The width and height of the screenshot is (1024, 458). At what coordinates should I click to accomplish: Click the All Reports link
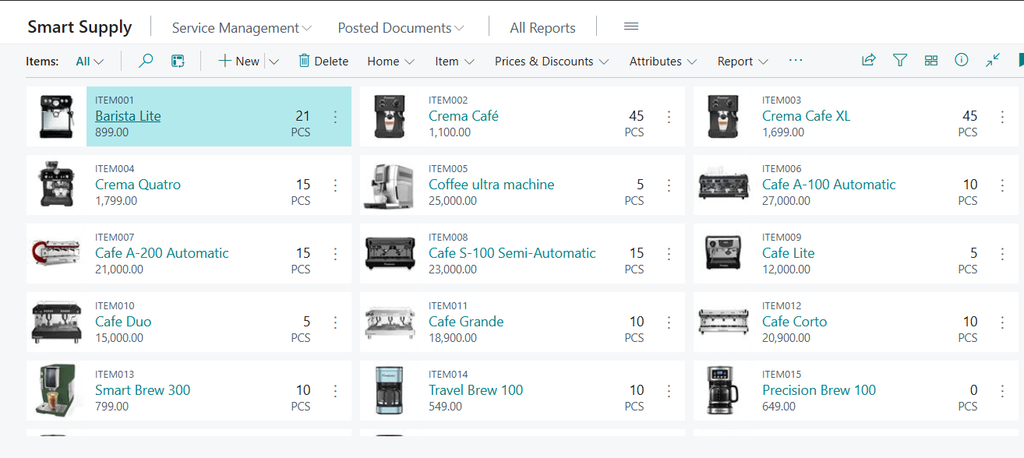542,28
